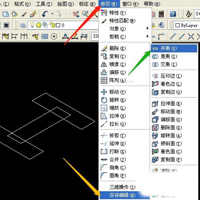Screen dimensions: 200x200
Task: Click the Undo arrow icon
Action: click(x=45, y=14)
